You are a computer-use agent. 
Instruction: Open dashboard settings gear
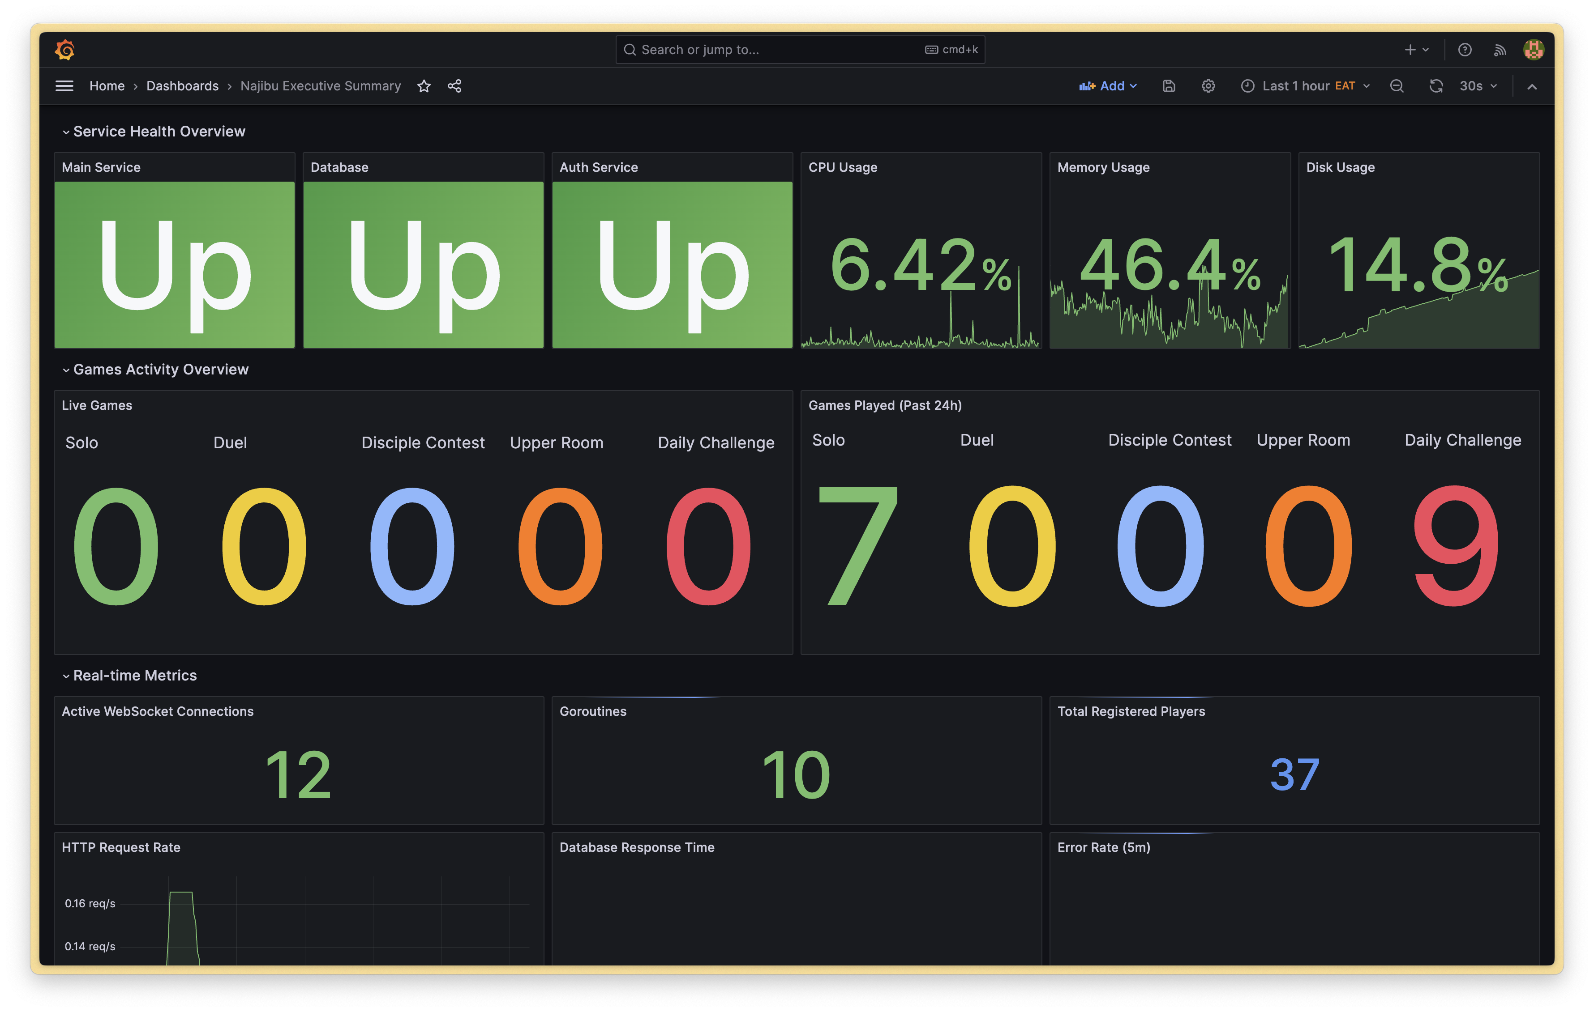1208,86
